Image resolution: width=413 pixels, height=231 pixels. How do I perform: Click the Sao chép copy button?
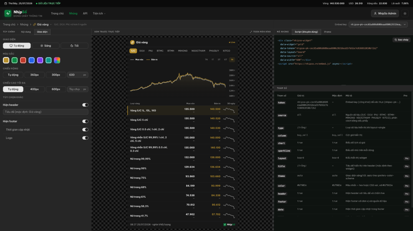(401, 40)
